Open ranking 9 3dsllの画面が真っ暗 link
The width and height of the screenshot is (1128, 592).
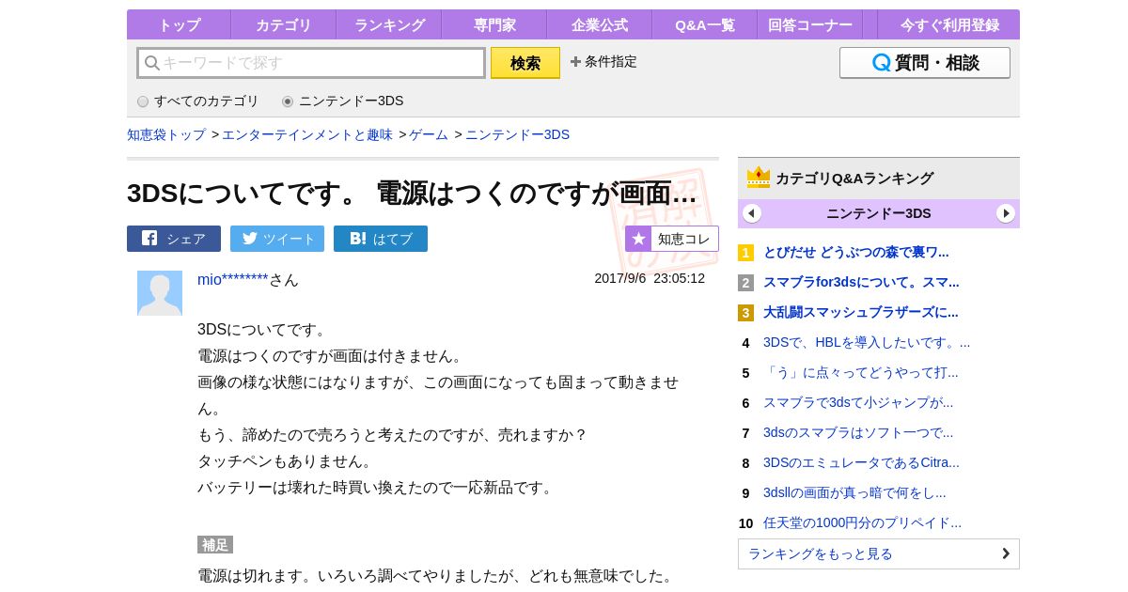click(854, 492)
